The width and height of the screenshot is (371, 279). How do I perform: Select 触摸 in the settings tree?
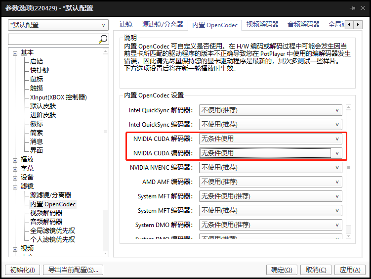(37, 88)
